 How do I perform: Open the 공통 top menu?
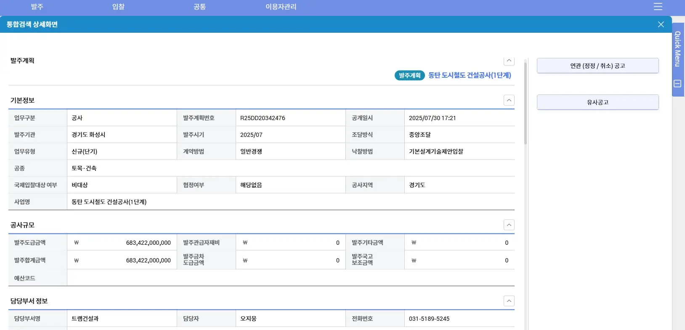pyautogui.click(x=199, y=7)
